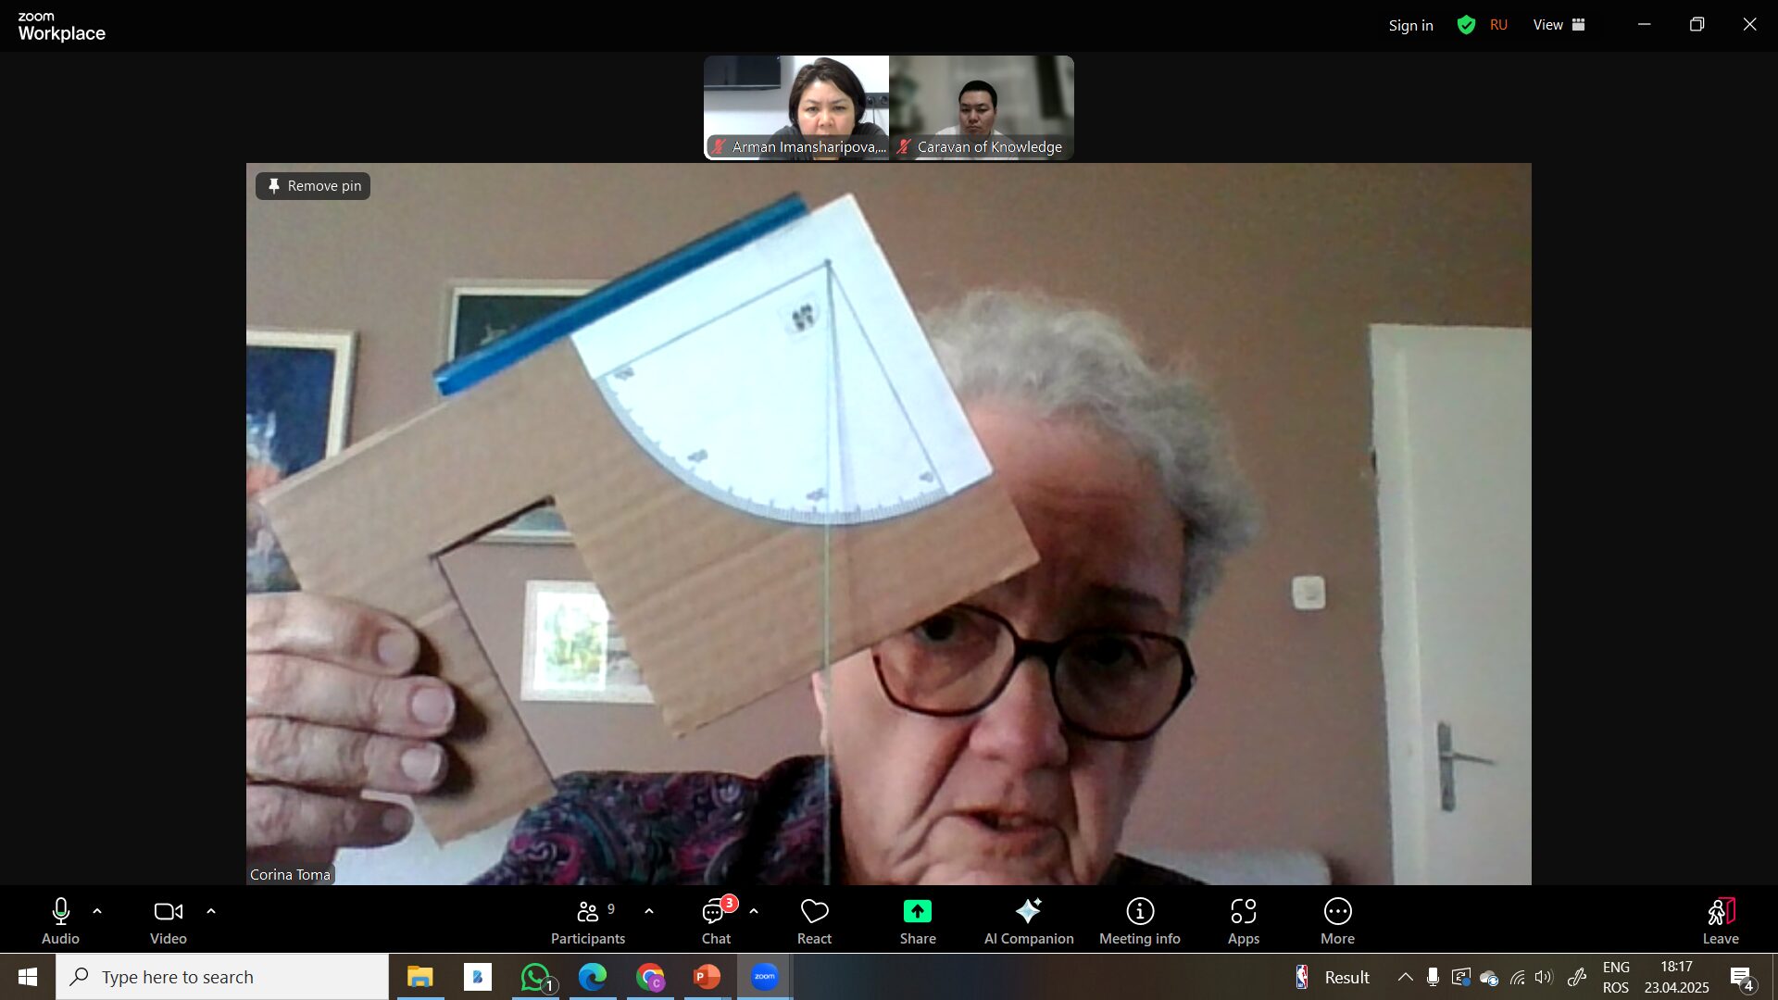
Task: Click the Sign in link
Action: coord(1410,25)
